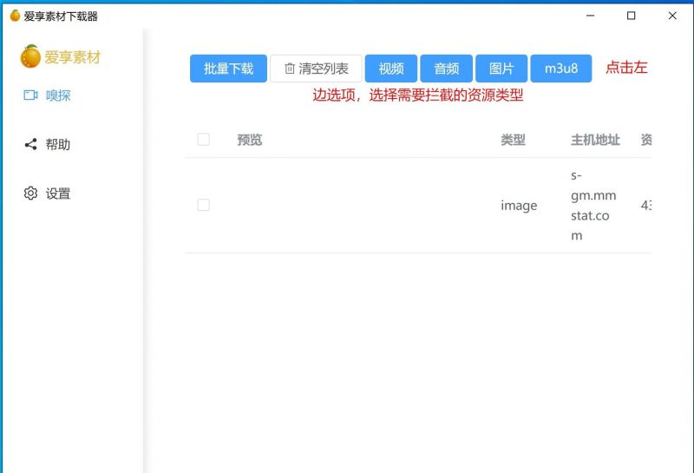Viewport: 694px width, 473px height.
Task: Click the 类型 column header
Action: pyautogui.click(x=513, y=140)
